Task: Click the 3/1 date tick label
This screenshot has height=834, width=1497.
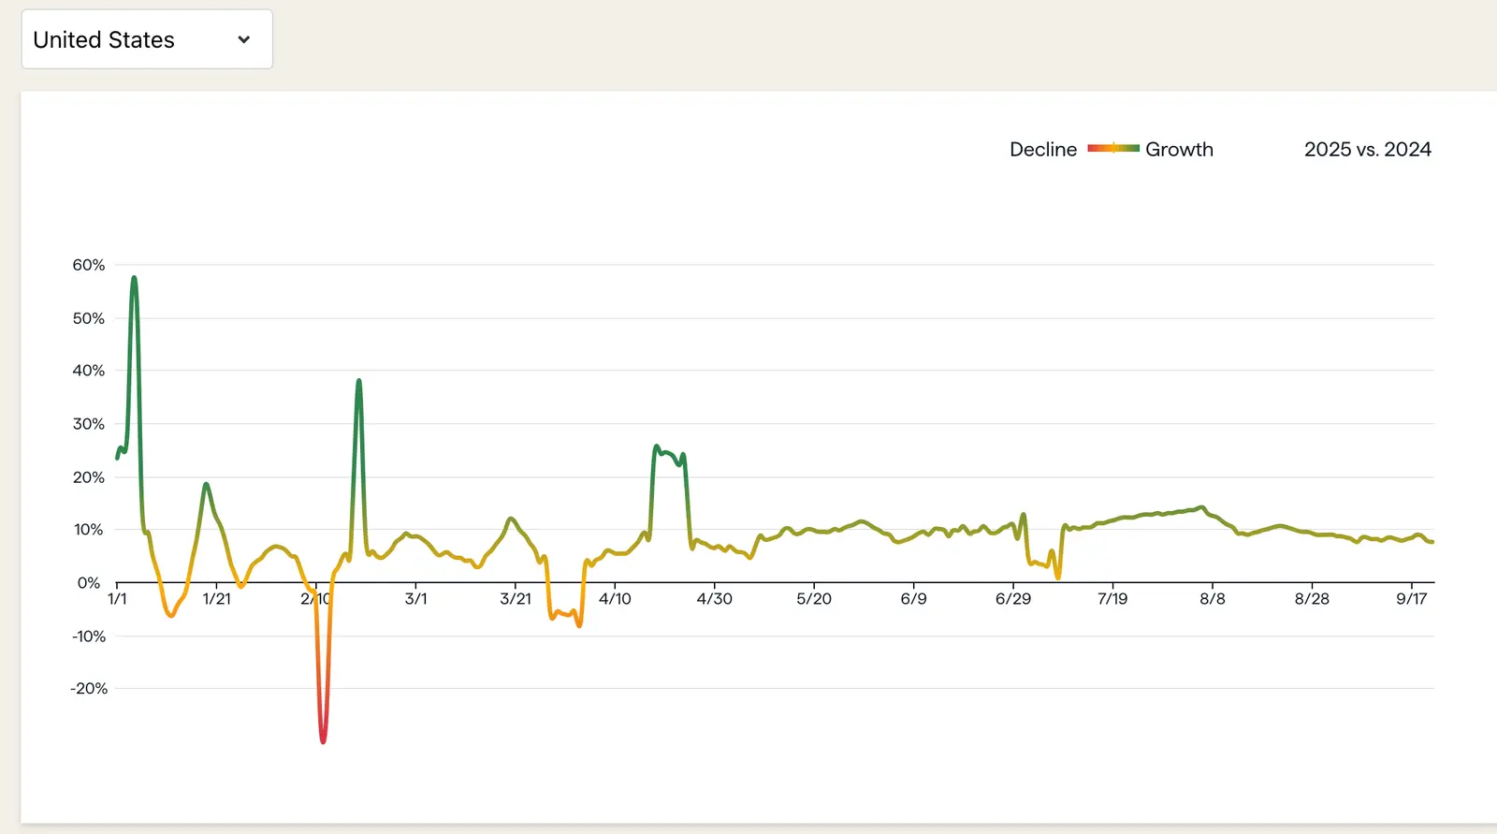Action: [415, 599]
